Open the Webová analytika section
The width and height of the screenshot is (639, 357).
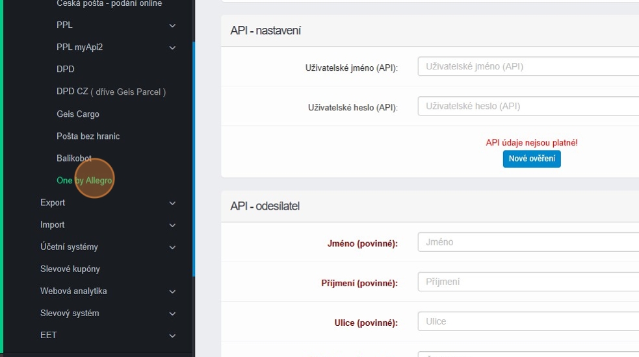tap(73, 291)
